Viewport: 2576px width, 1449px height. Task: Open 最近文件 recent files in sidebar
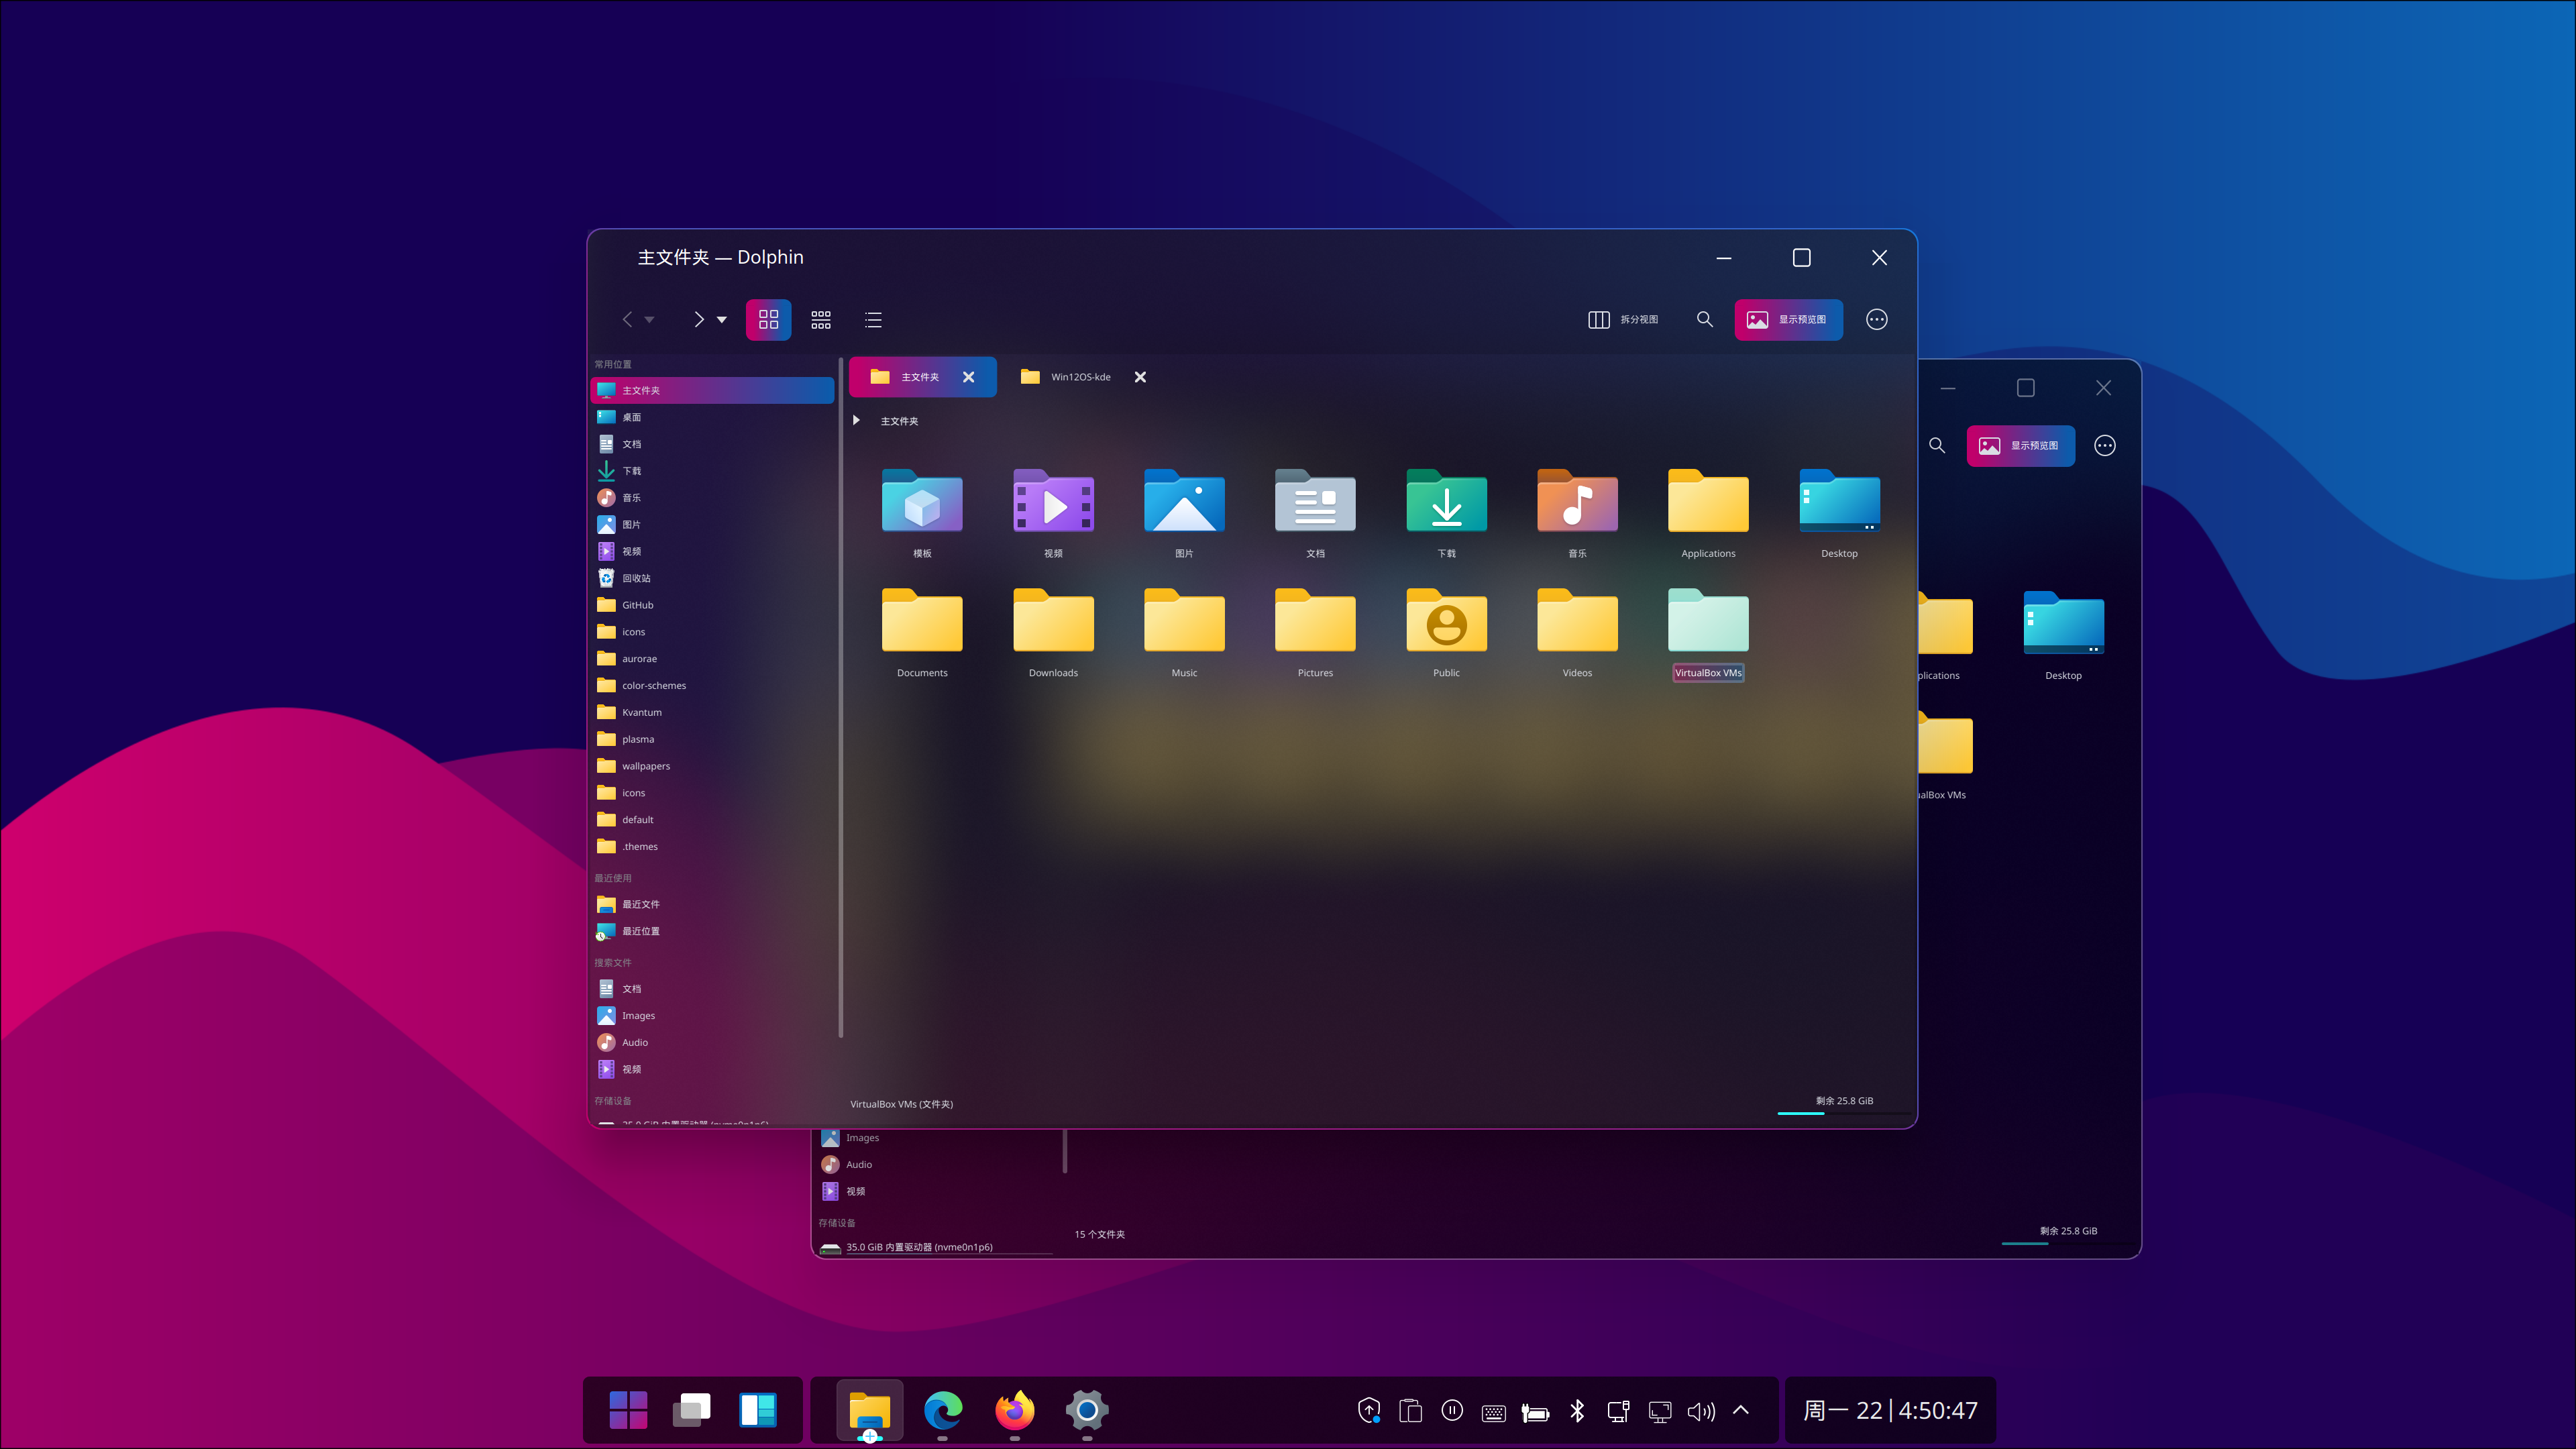pyautogui.click(x=712, y=904)
